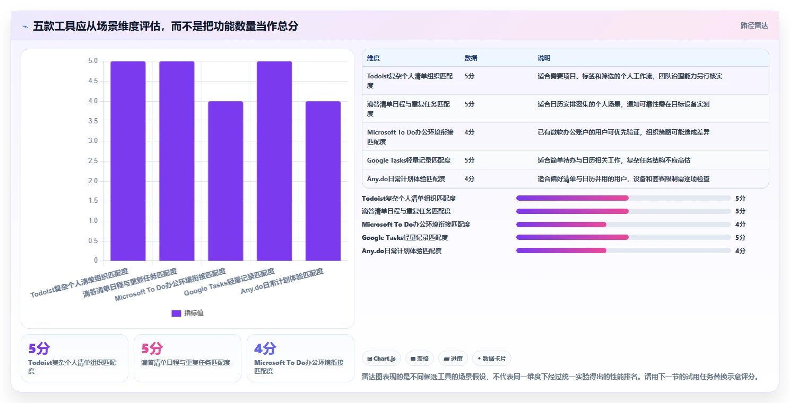The height and width of the screenshot is (403, 790).
Task: Click the 2.5 y-axis tick label
Action: pos(93,161)
